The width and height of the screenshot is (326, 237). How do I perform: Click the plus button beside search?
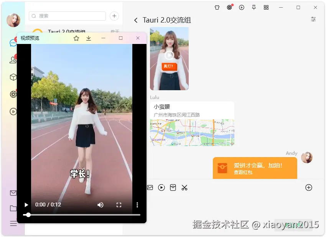point(114,16)
